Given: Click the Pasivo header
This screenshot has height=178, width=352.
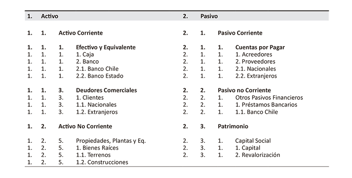Looking at the screenshot, I should pos(209,16).
